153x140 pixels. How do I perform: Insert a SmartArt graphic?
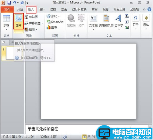coord(55,22)
